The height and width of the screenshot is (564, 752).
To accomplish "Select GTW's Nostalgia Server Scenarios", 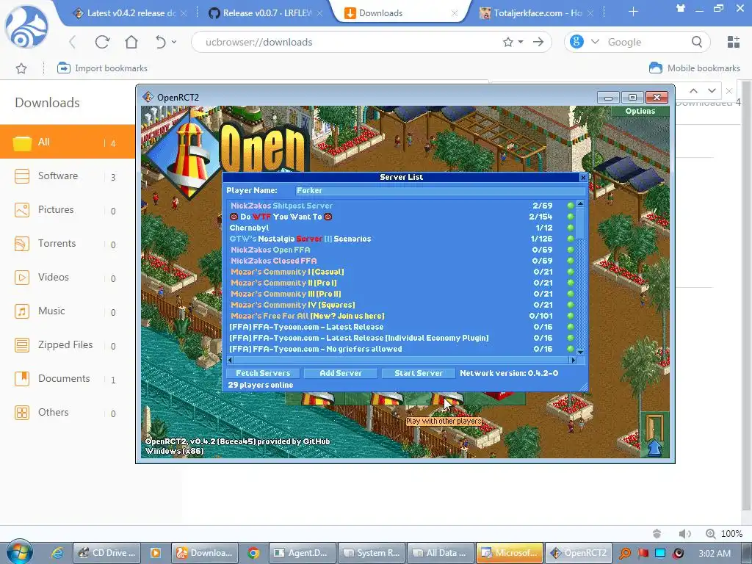I will click(x=400, y=239).
